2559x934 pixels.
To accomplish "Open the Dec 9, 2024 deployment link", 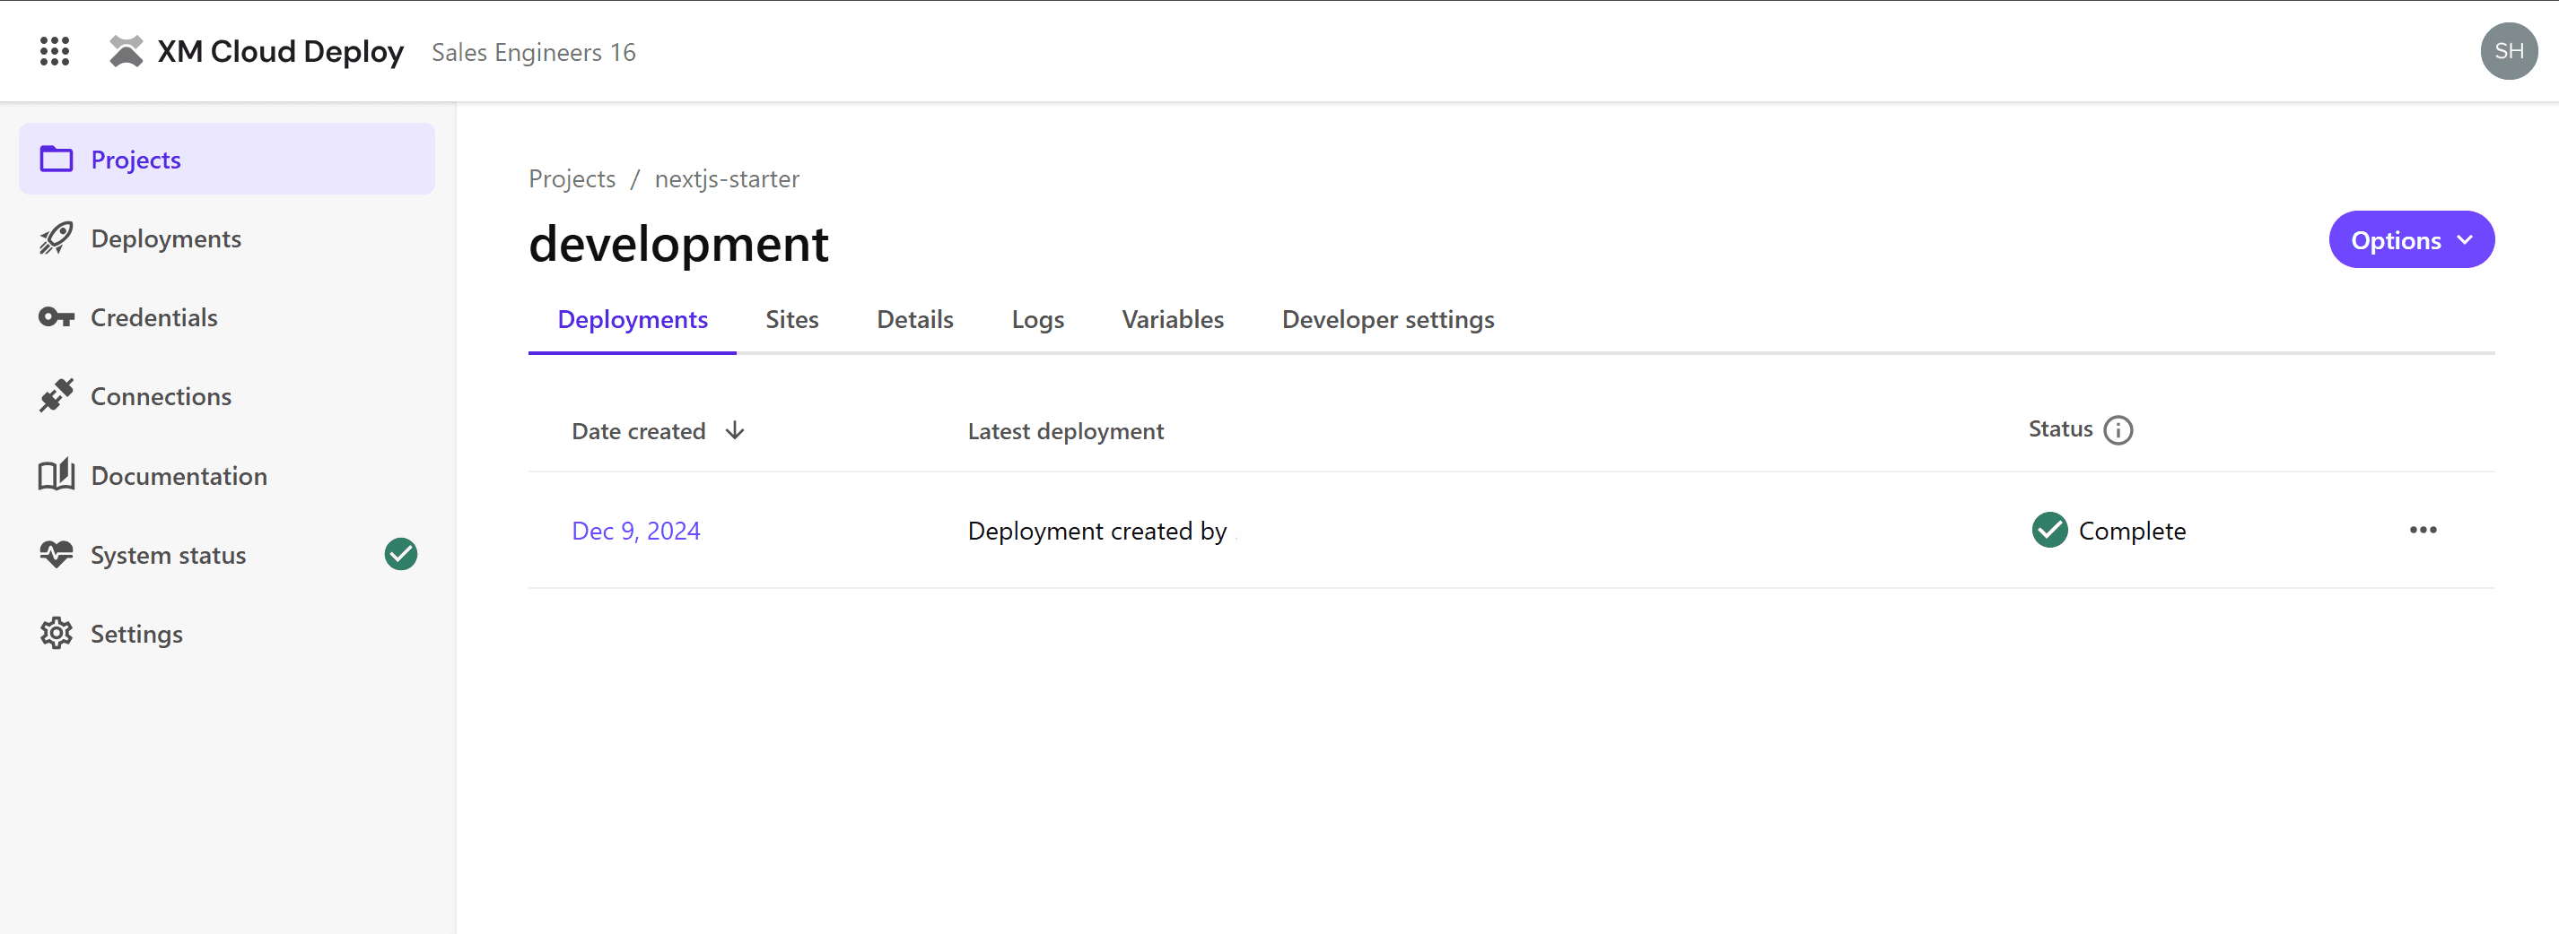I will pos(636,531).
